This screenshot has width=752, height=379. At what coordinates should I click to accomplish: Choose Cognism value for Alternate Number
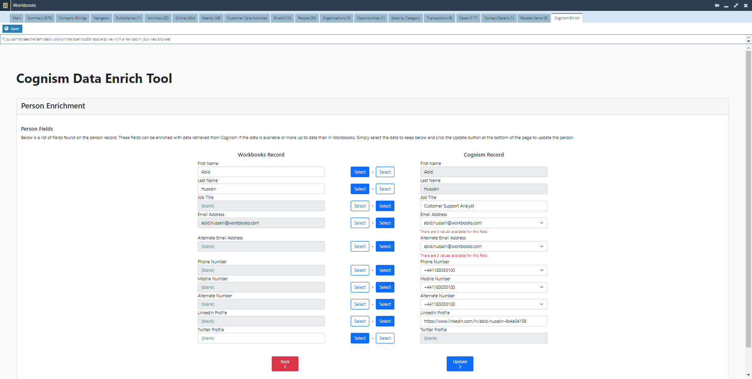click(385, 304)
